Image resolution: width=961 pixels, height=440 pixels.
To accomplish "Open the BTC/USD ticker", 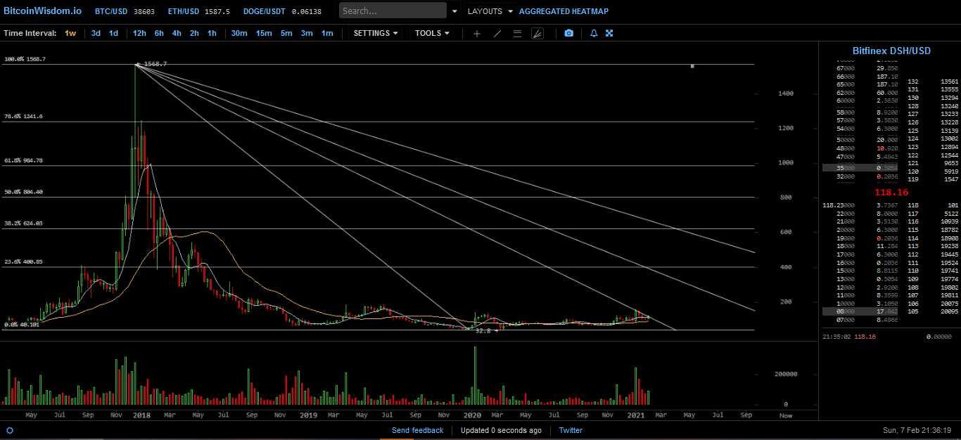I will [125, 11].
